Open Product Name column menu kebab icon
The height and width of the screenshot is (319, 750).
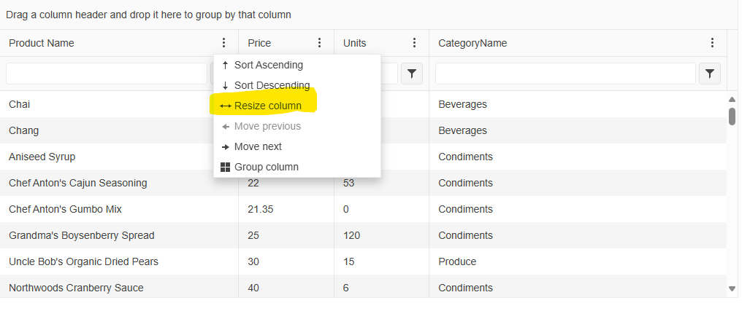[x=223, y=43]
